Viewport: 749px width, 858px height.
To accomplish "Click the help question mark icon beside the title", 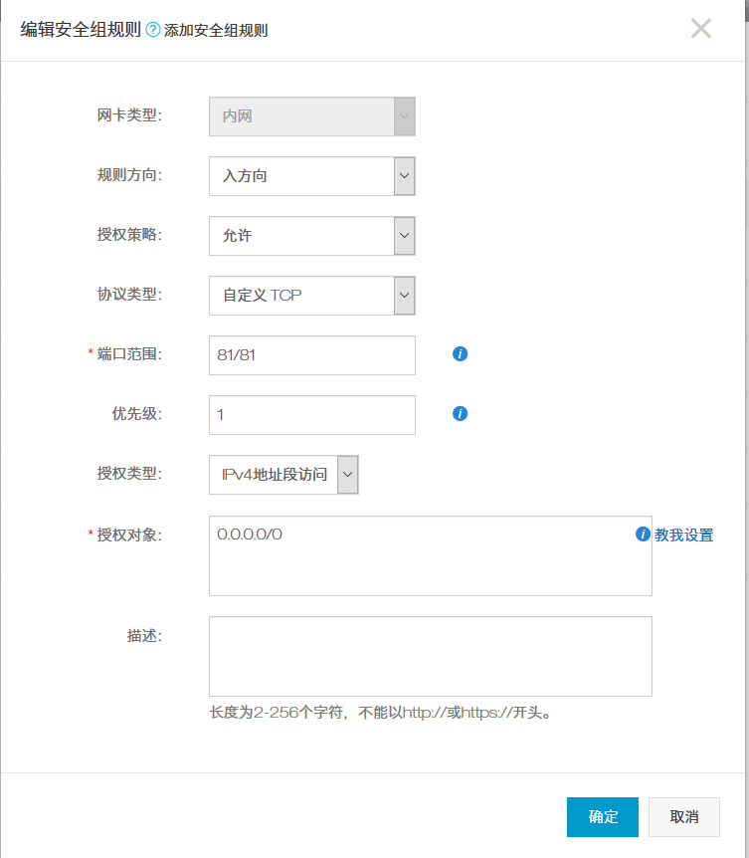I will pos(153,30).
